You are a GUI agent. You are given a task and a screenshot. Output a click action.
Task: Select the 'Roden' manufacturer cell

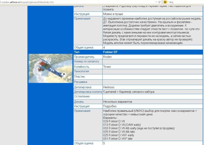pyautogui.click(x=107, y=57)
